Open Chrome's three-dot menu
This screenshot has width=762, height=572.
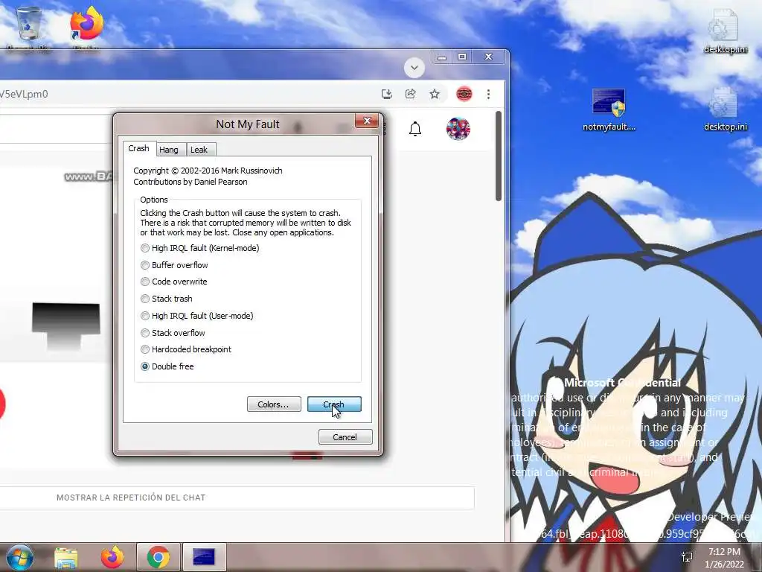488,94
